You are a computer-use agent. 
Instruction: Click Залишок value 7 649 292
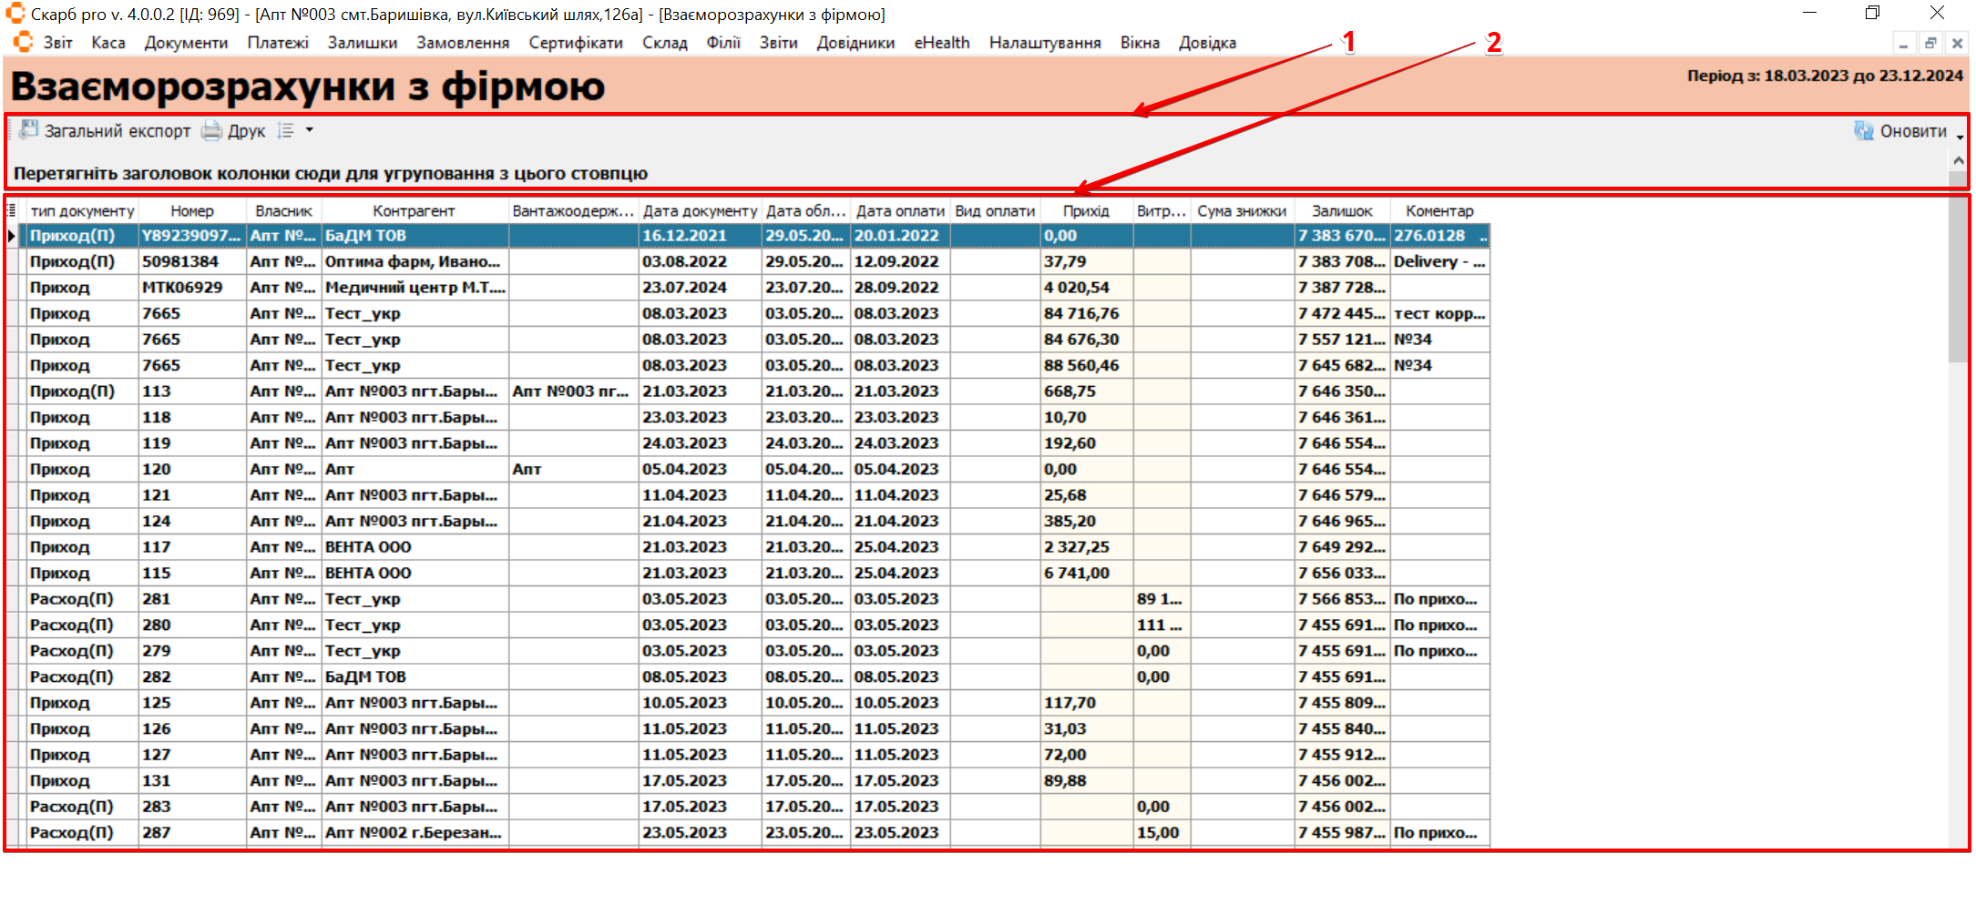point(1342,547)
